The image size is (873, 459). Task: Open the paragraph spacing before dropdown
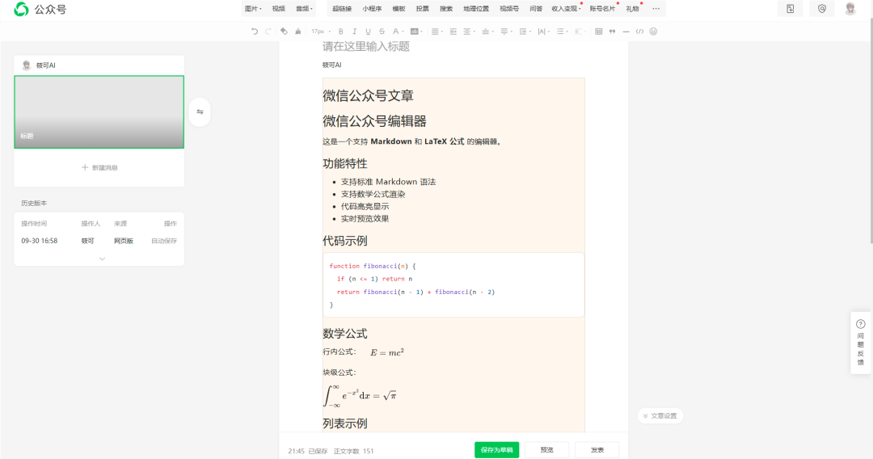pos(487,32)
